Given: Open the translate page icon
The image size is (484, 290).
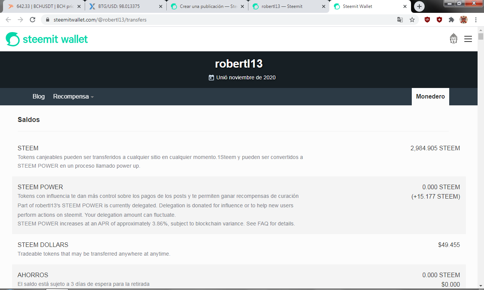Looking at the screenshot, I should tap(400, 20).
